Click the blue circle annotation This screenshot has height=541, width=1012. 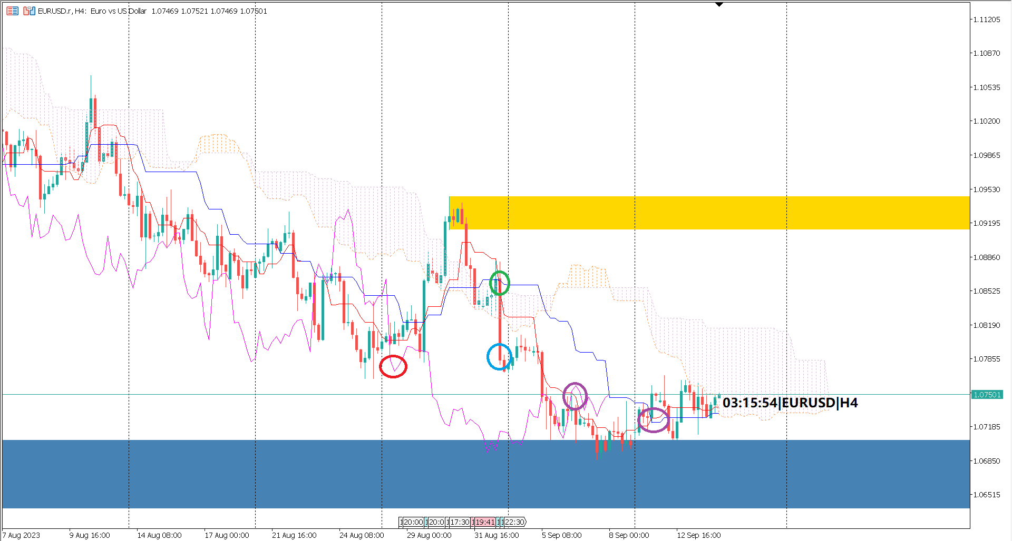click(500, 357)
